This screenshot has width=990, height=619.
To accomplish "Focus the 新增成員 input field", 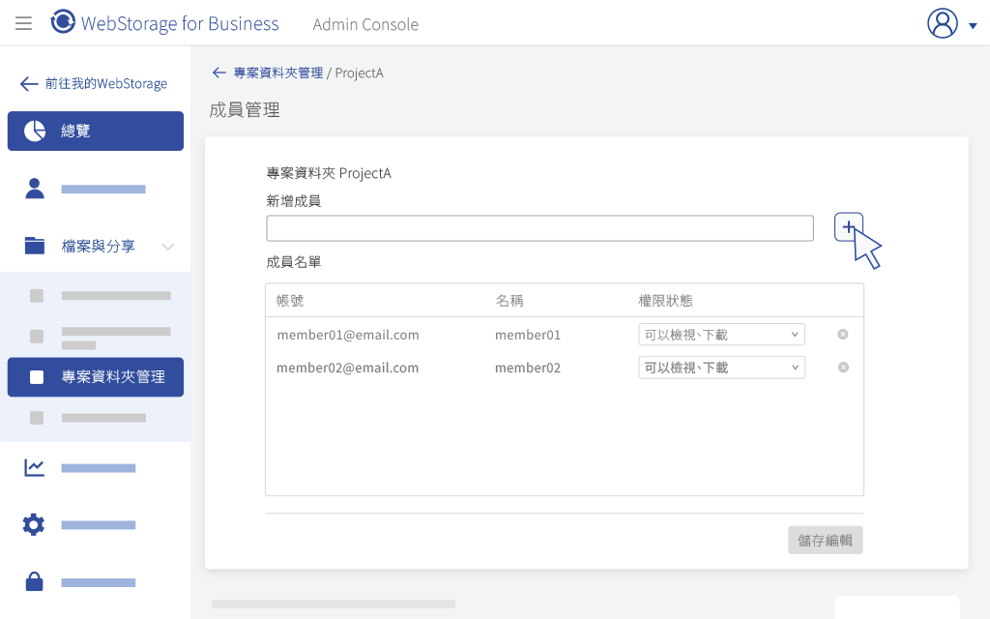I will click(x=539, y=228).
